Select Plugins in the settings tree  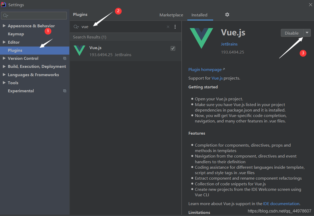click(x=35, y=50)
